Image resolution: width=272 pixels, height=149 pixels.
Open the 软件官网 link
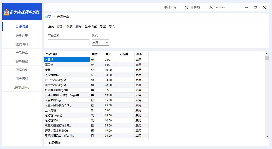click(170, 7)
